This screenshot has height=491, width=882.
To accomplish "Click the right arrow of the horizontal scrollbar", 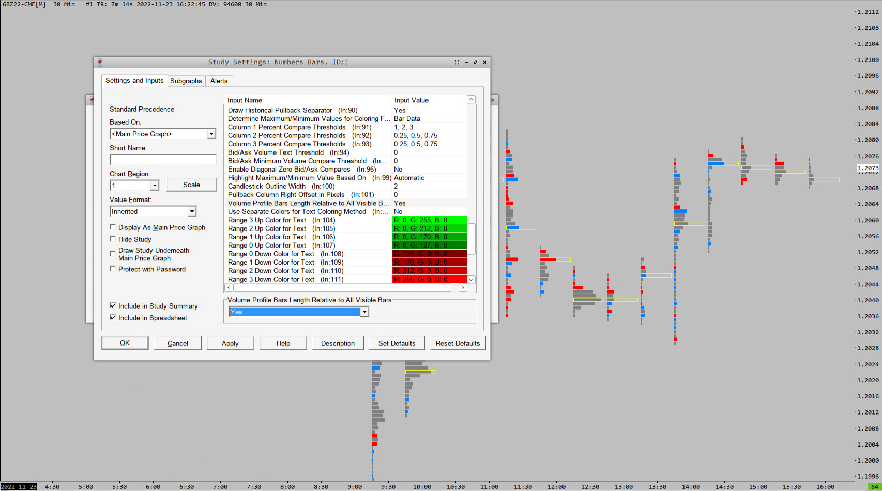I will point(463,288).
